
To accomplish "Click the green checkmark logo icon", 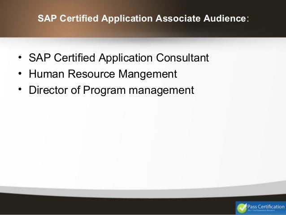I will 242,208.
